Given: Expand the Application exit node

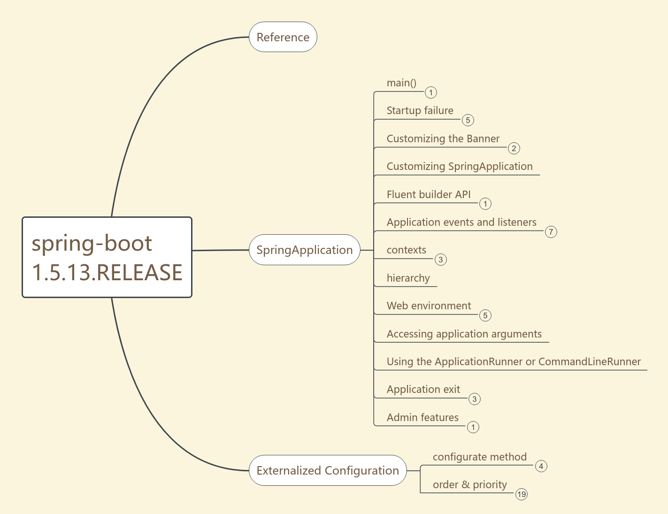Looking at the screenshot, I should [x=474, y=399].
